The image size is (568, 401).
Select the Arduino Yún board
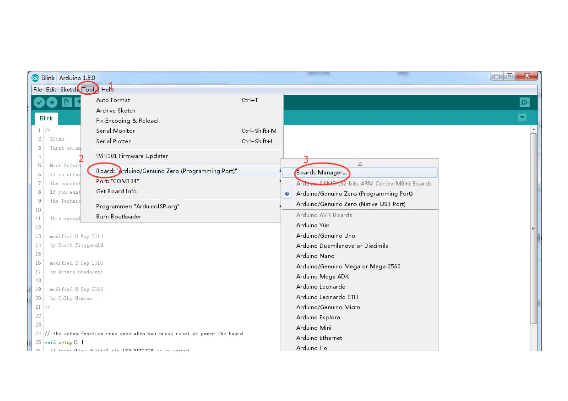coord(360,225)
